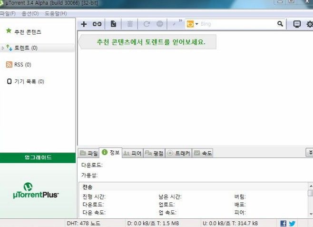Click the green 업그레이드 button
The image size is (313, 227).
38,158
